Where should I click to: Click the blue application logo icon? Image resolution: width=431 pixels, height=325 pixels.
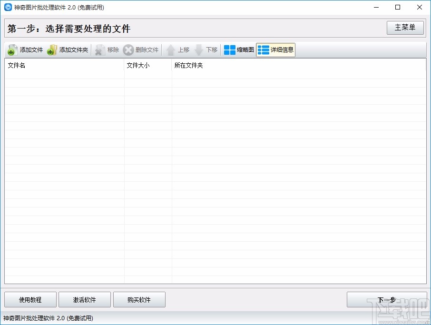pyautogui.click(x=7, y=7)
